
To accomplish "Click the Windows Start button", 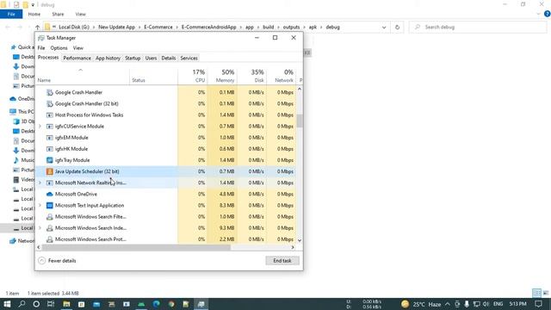I will coord(7,304).
